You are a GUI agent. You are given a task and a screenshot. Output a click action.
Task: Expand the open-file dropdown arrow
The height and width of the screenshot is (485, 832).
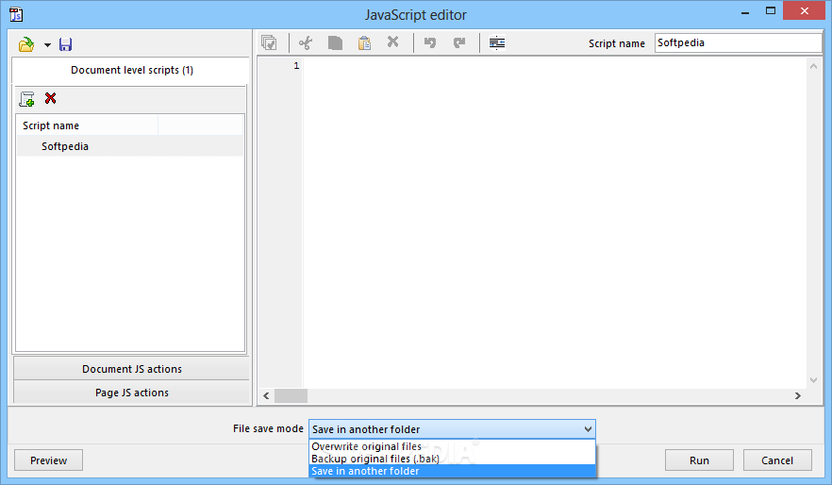tap(48, 45)
